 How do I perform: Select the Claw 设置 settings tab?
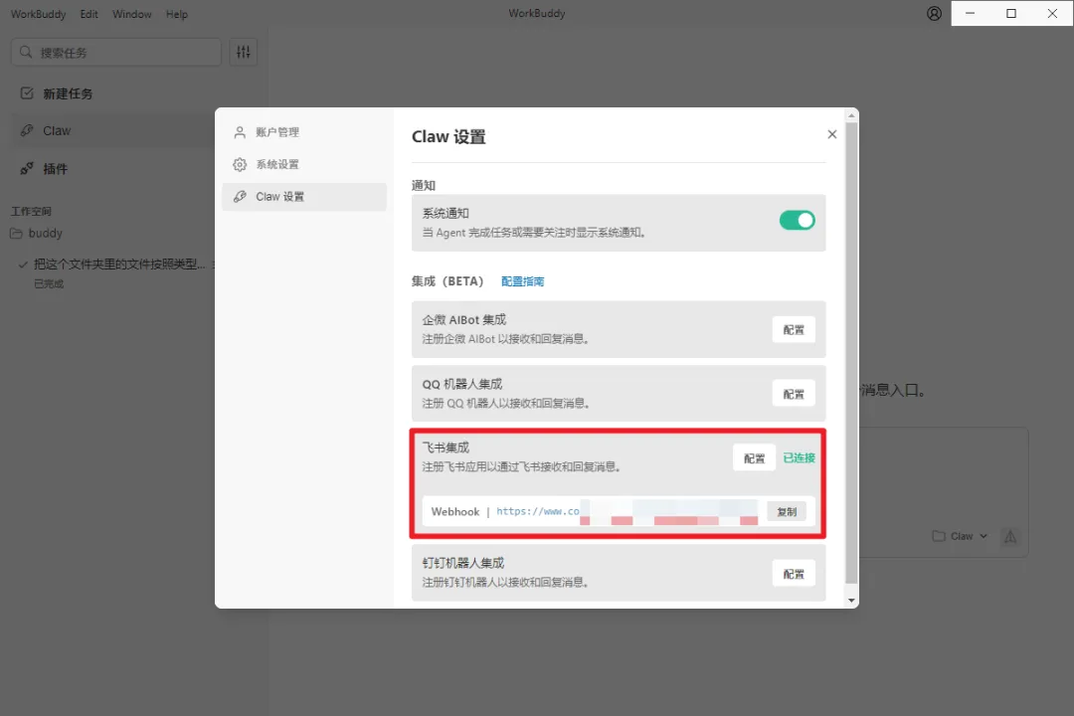pyautogui.click(x=279, y=197)
